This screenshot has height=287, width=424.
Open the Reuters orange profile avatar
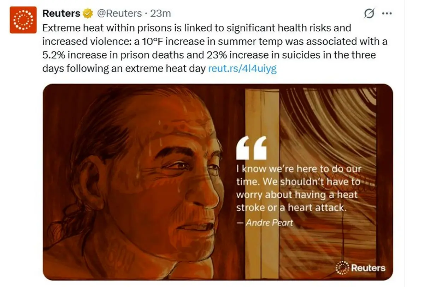point(23,20)
